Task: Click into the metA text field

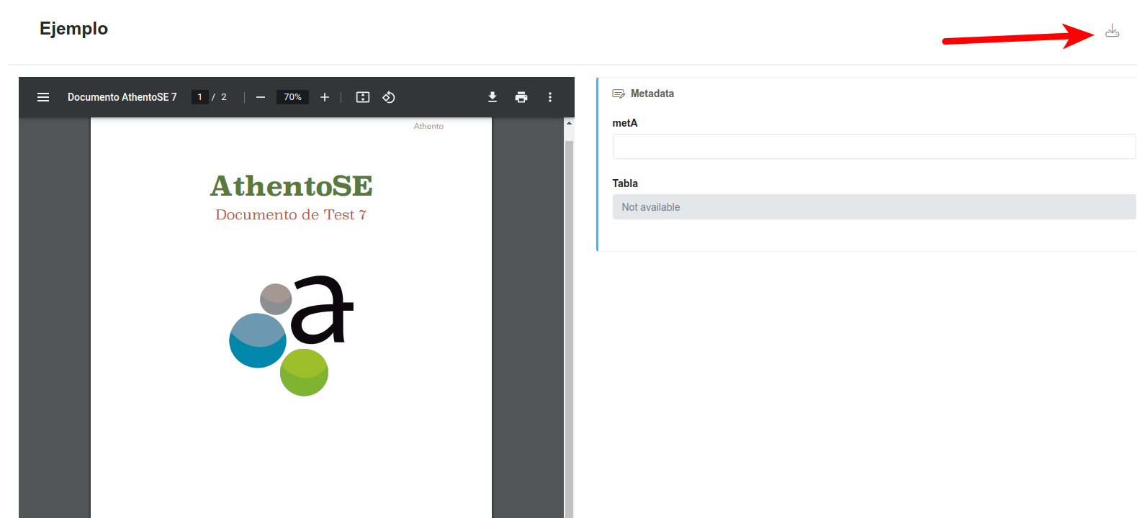Action: pos(873,146)
